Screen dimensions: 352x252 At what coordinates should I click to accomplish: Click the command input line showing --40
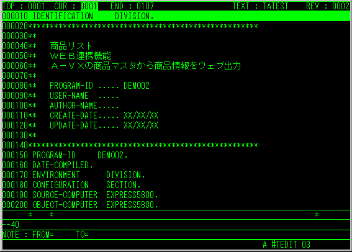click(176, 225)
